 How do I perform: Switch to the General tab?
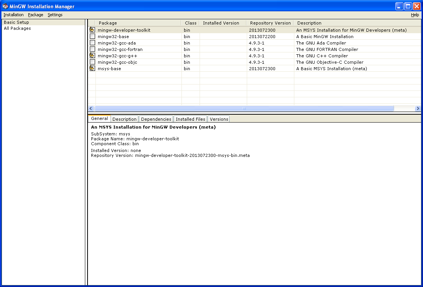(x=99, y=119)
